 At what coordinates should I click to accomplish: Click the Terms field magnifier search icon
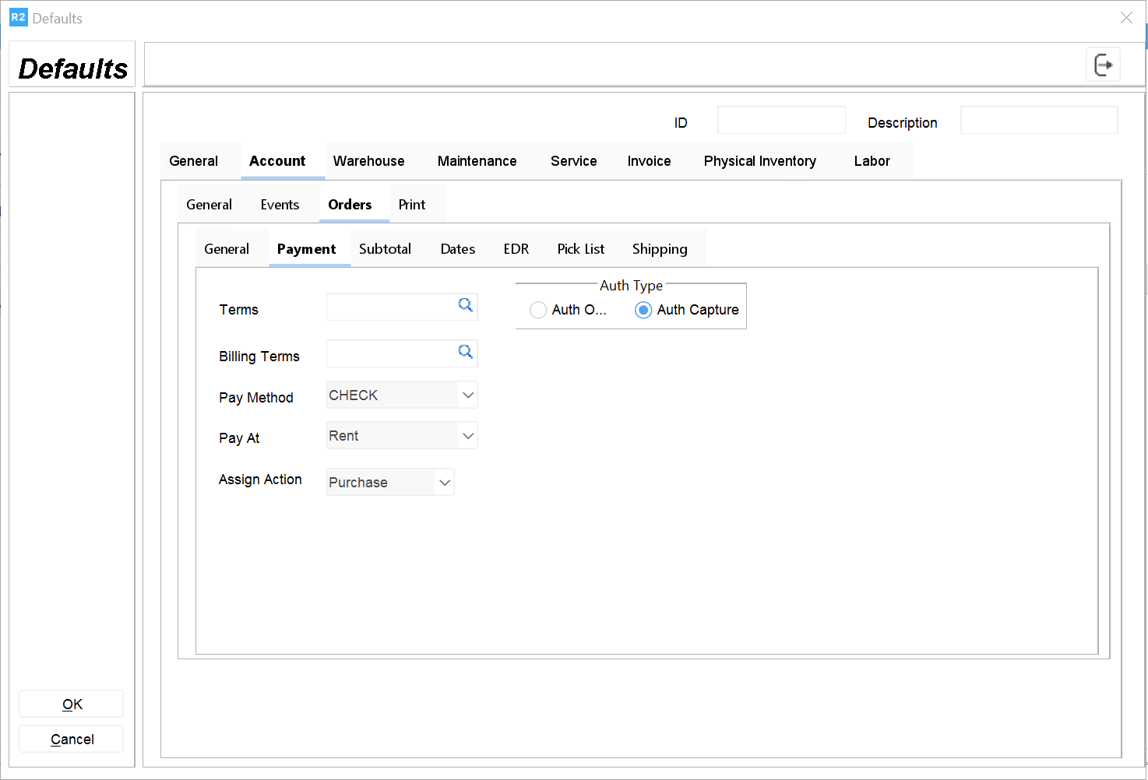pos(466,305)
